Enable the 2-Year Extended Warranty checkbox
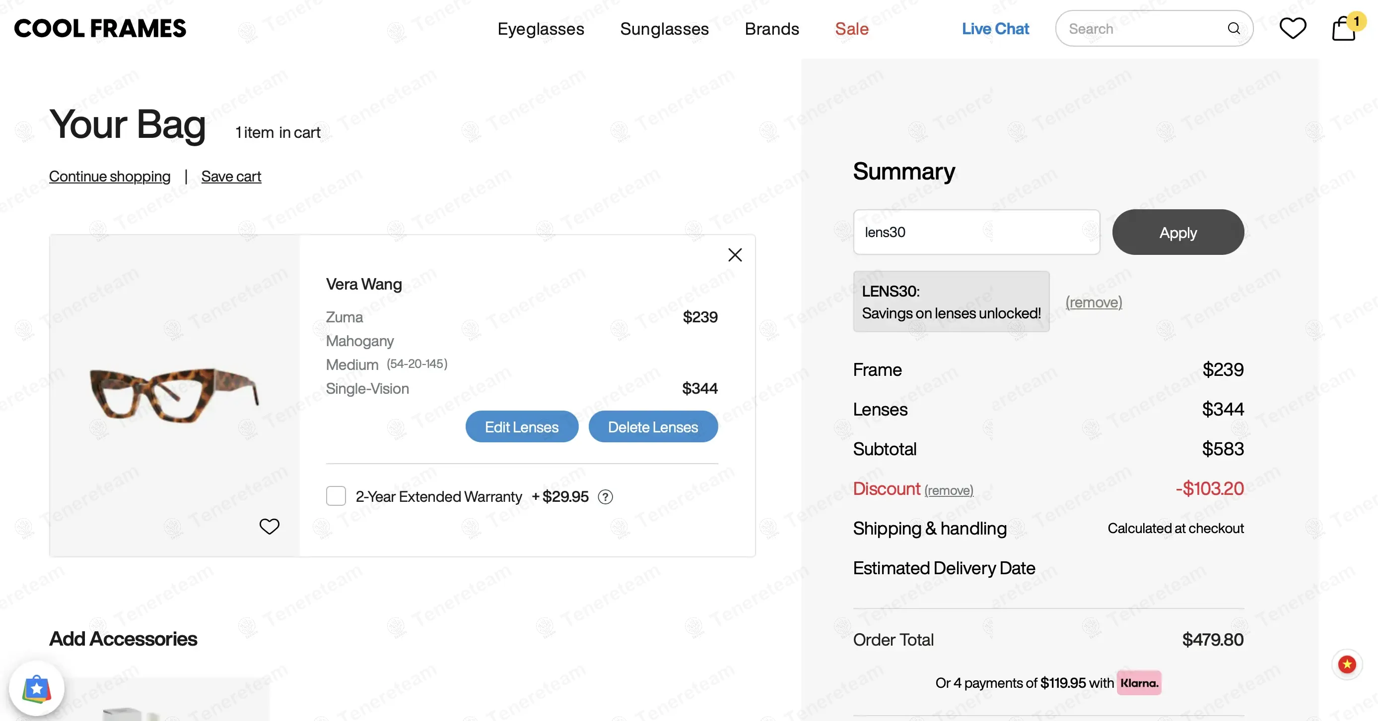This screenshot has width=1378, height=721. click(x=336, y=496)
